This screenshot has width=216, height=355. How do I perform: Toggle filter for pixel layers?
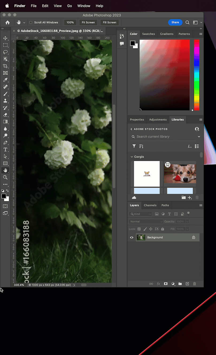point(157,214)
